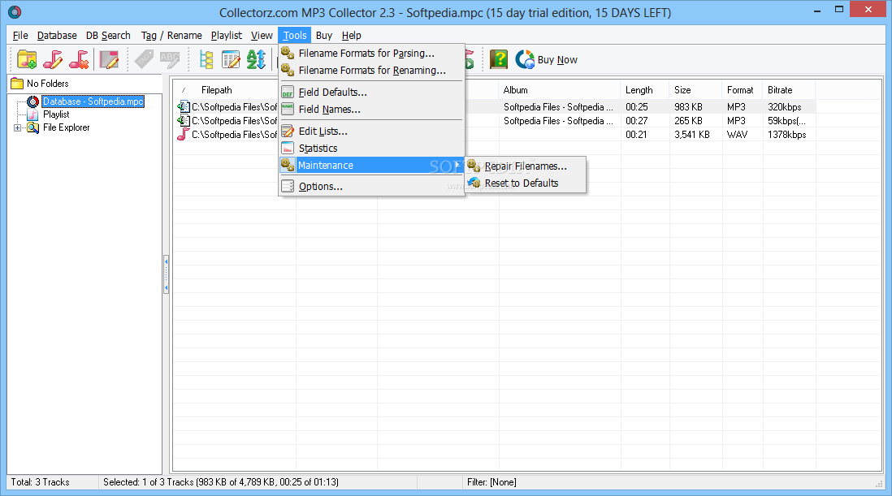Click the edit fields pencil-page toolbar icon
The width and height of the screenshot is (892, 496).
coord(109,59)
